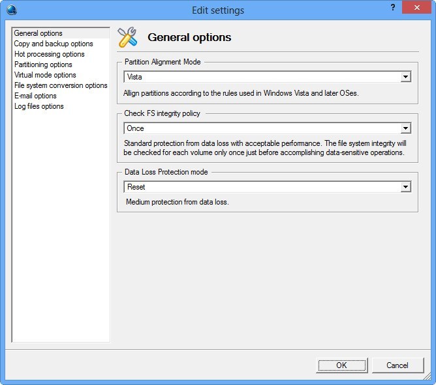The width and height of the screenshot is (436, 385).
Task: Click the 'Standard protection from data loss' description
Action: click(x=265, y=148)
